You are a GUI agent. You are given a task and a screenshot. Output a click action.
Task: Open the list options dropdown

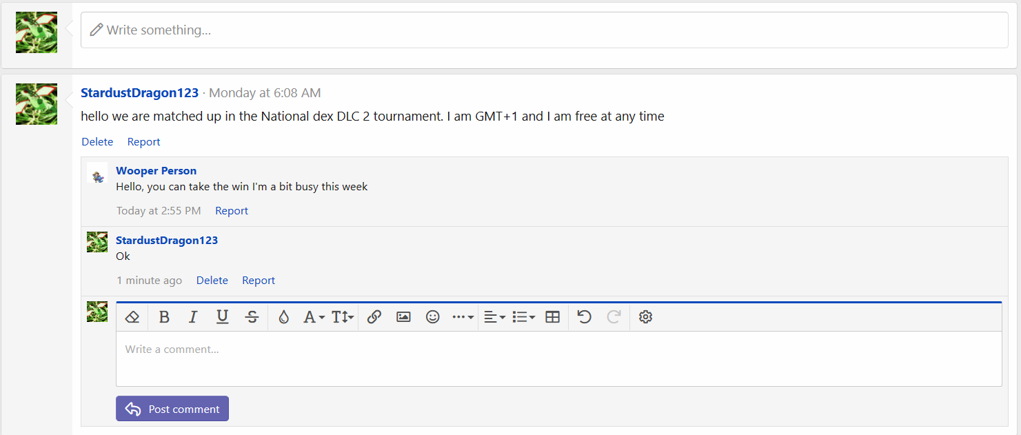point(523,317)
